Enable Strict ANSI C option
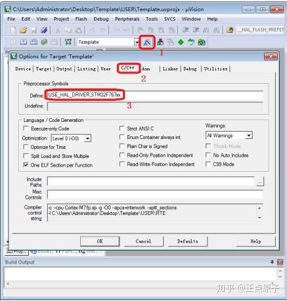This screenshot has width=287, height=301. [x=121, y=128]
